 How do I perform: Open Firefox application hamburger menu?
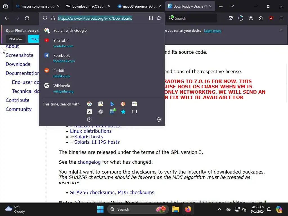pos(281,18)
